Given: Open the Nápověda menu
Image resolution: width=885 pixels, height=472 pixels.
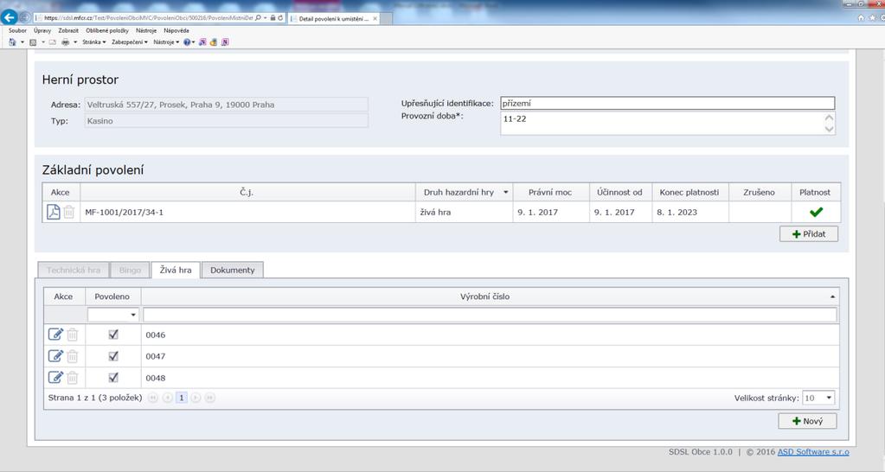Looking at the screenshot, I should pos(176,30).
